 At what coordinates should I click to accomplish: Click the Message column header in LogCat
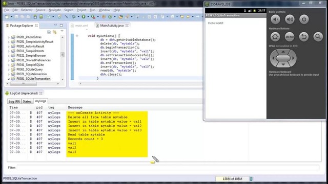pyautogui.click(x=75, y=107)
